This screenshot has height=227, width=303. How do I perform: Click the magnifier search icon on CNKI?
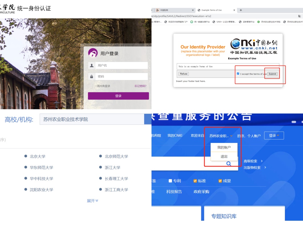point(229,164)
